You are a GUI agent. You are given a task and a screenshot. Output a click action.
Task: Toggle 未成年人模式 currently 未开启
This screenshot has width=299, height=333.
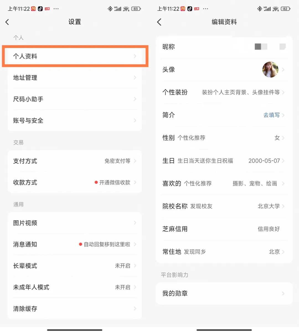click(123, 287)
